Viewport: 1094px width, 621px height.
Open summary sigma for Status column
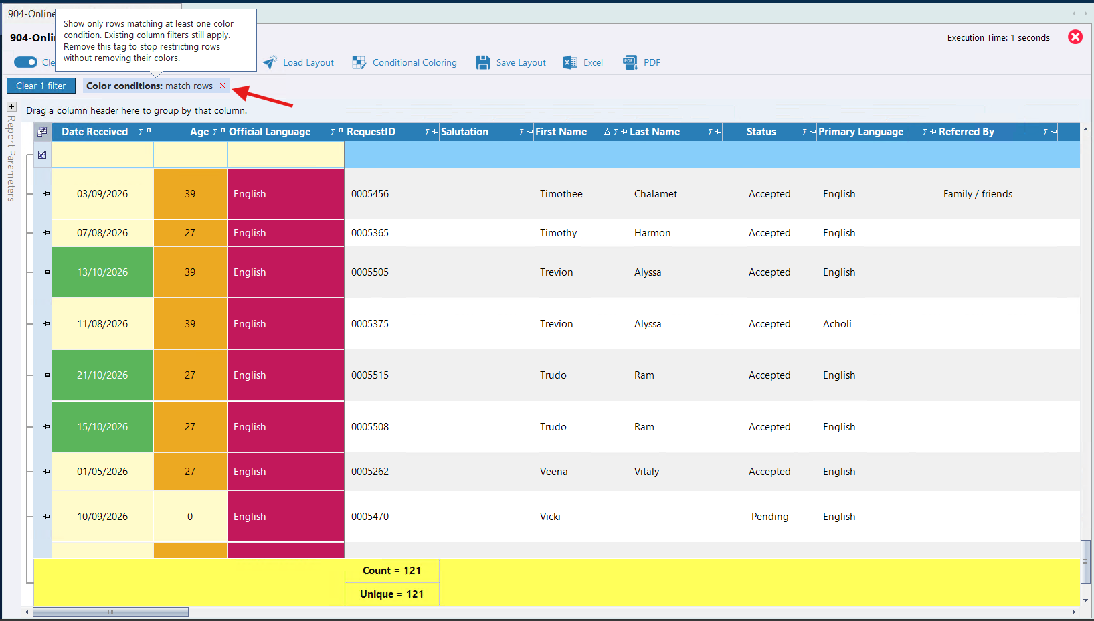(x=804, y=132)
